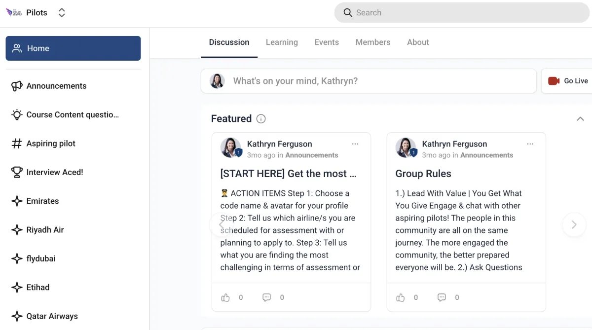
Task: Open Course Content questions channel
Action: click(73, 115)
